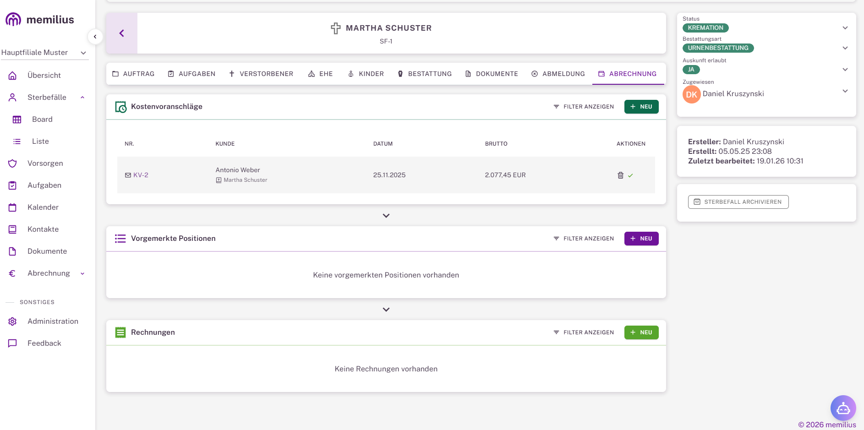Switch to the Dokumente tab
This screenshot has width=864, height=430.
point(492,74)
